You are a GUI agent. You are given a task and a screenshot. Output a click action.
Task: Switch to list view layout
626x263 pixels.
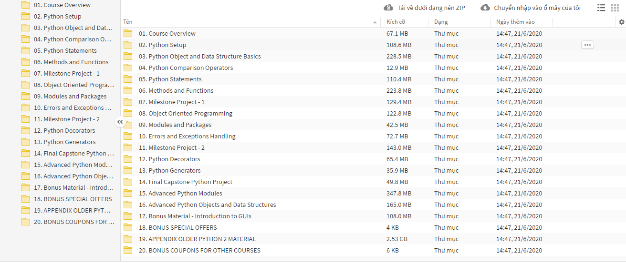(x=601, y=8)
